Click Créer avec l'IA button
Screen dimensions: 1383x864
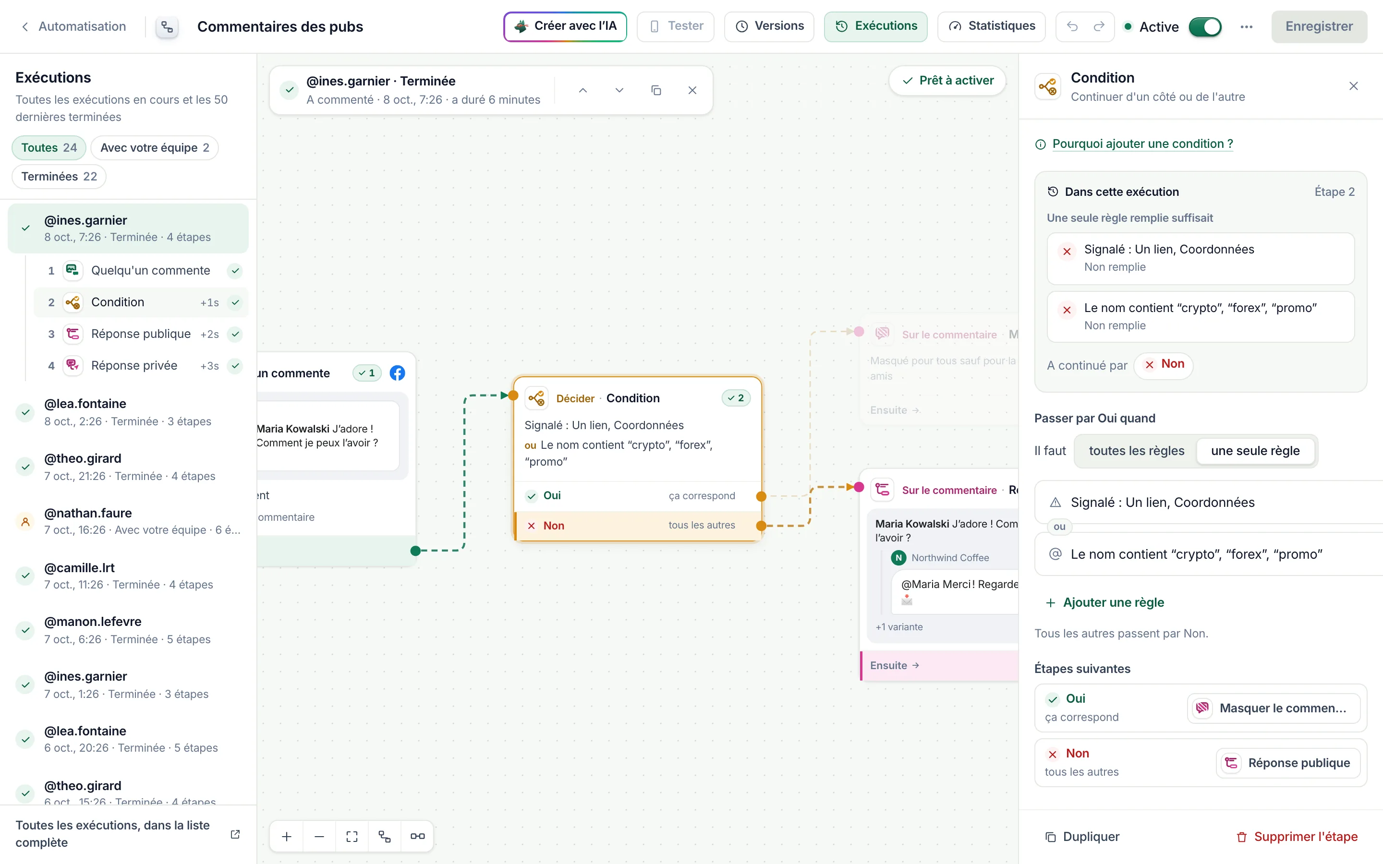point(565,26)
